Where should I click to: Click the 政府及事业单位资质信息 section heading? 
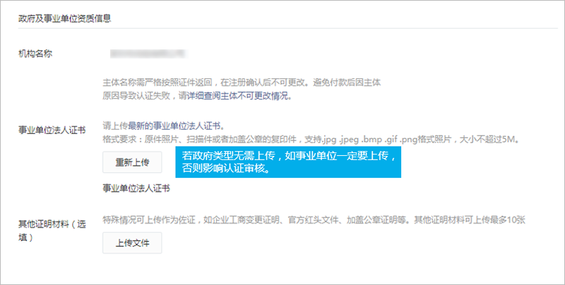pyautogui.click(x=65, y=18)
